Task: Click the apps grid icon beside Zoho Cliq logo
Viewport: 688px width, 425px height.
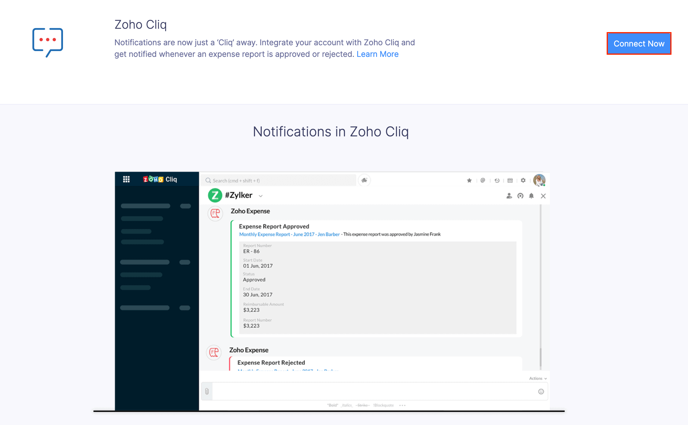Action: pos(126,179)
